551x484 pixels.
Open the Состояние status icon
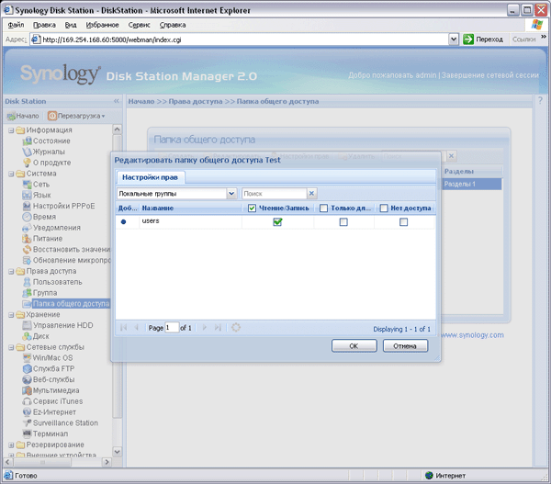(27, 141)
